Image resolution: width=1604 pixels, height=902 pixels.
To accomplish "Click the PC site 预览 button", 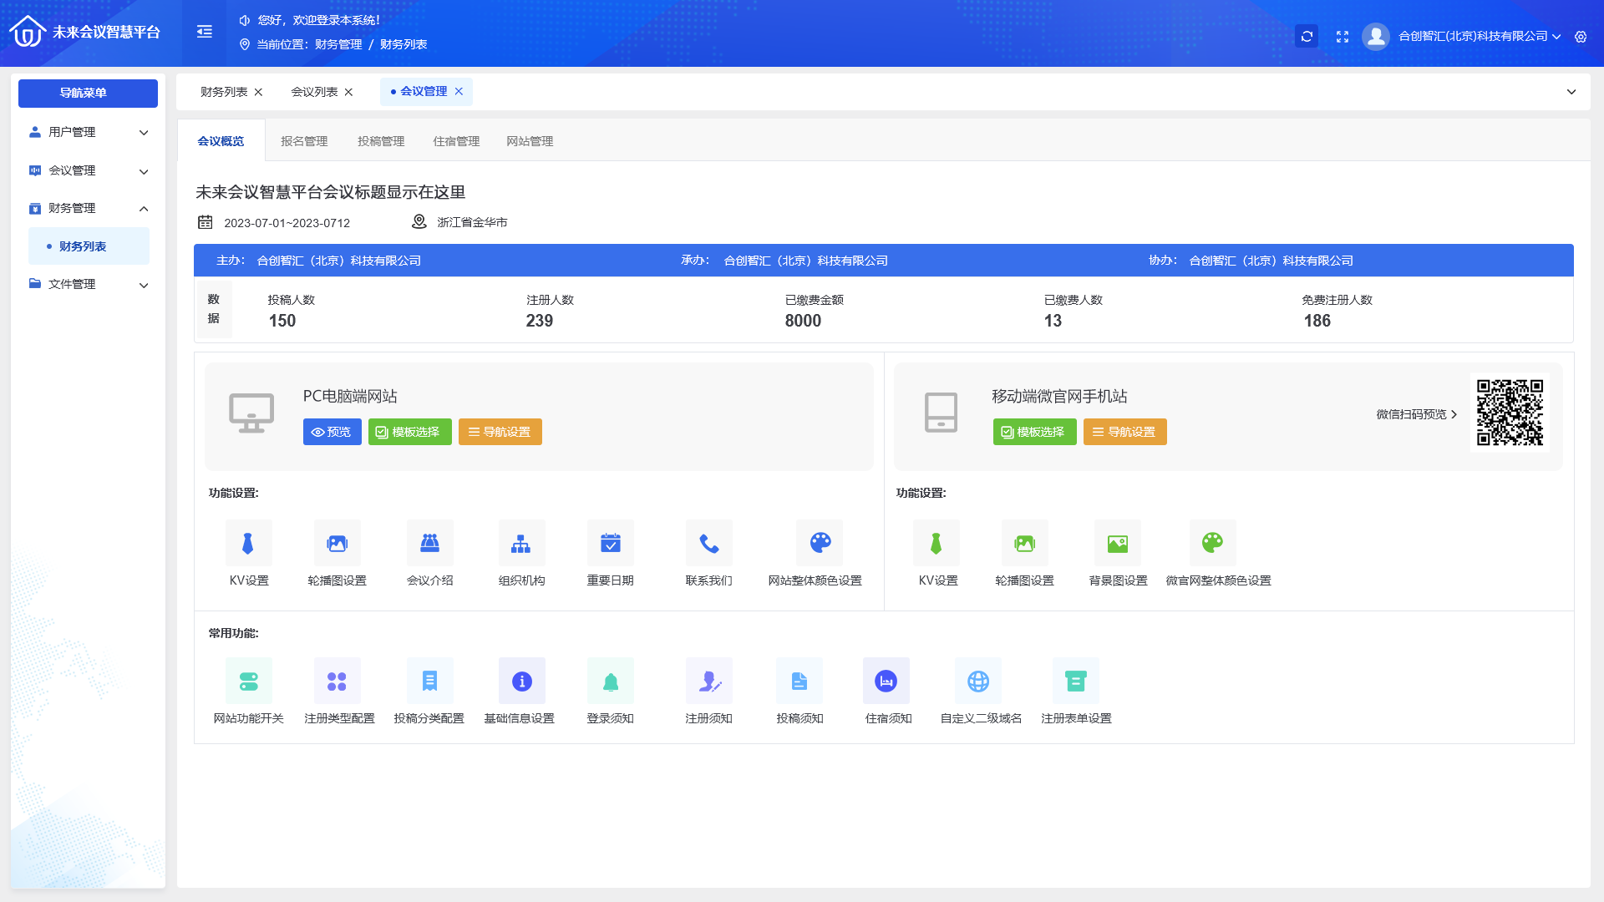I will 332,432.
